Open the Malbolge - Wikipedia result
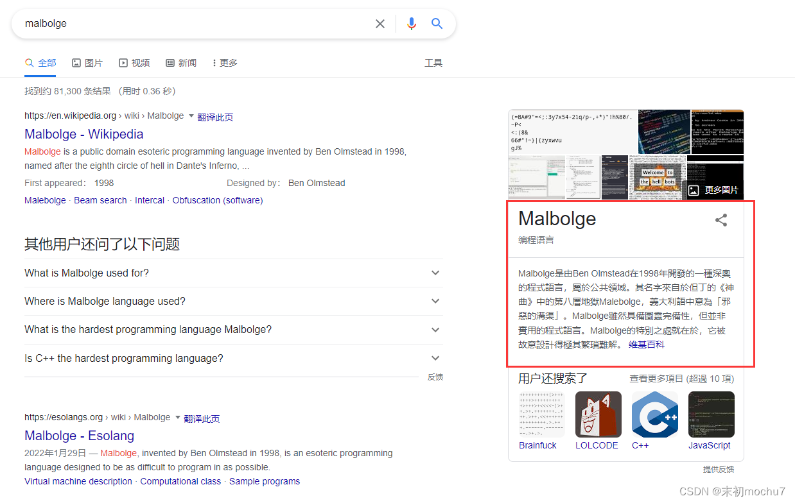The height and width of the screenshot is (503, 795). pos(83,134)
